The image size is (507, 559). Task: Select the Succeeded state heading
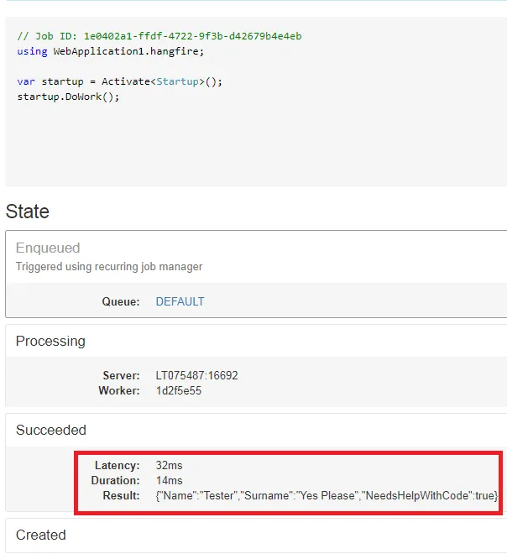(x=51, y=431)
